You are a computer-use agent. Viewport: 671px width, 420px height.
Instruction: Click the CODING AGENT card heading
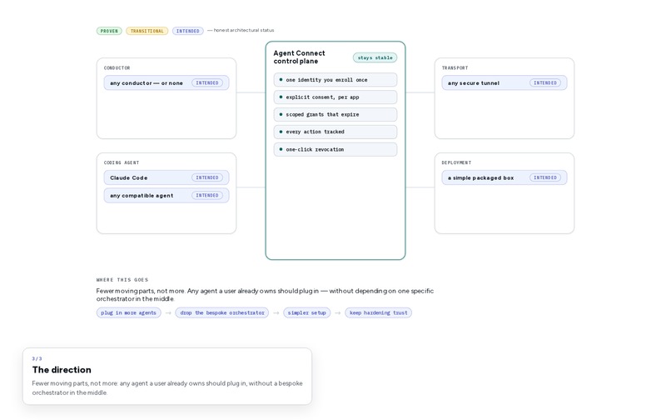[x=122, y=162]
